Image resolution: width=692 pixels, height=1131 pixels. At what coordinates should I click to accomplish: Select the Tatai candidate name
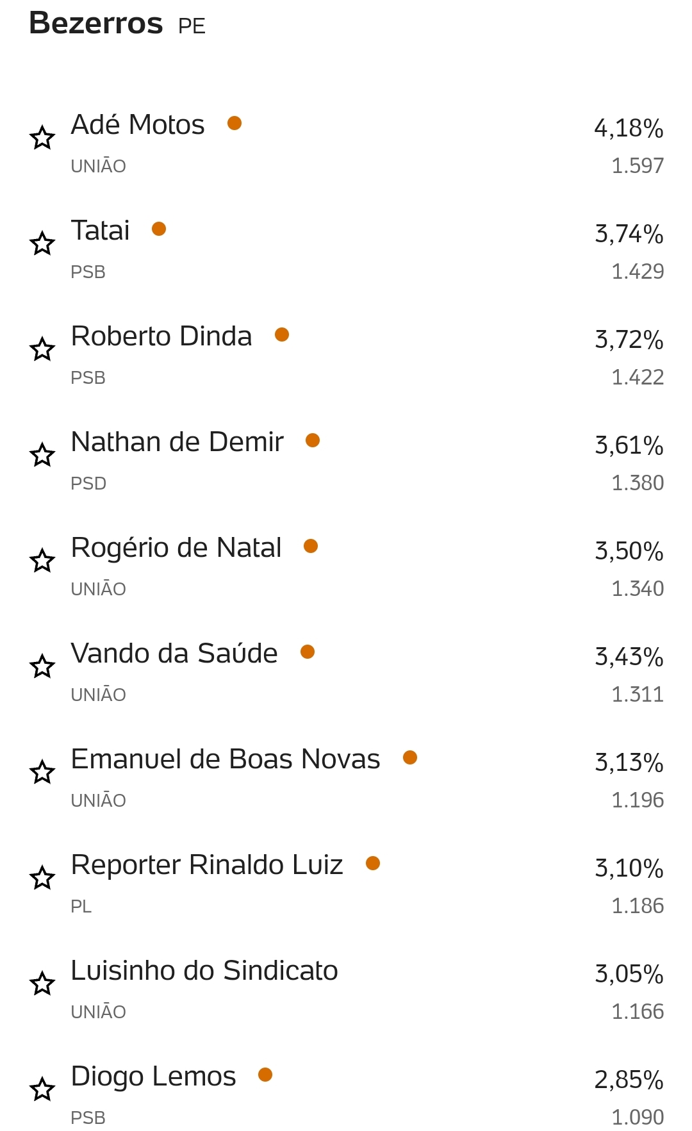pos(100,231)
